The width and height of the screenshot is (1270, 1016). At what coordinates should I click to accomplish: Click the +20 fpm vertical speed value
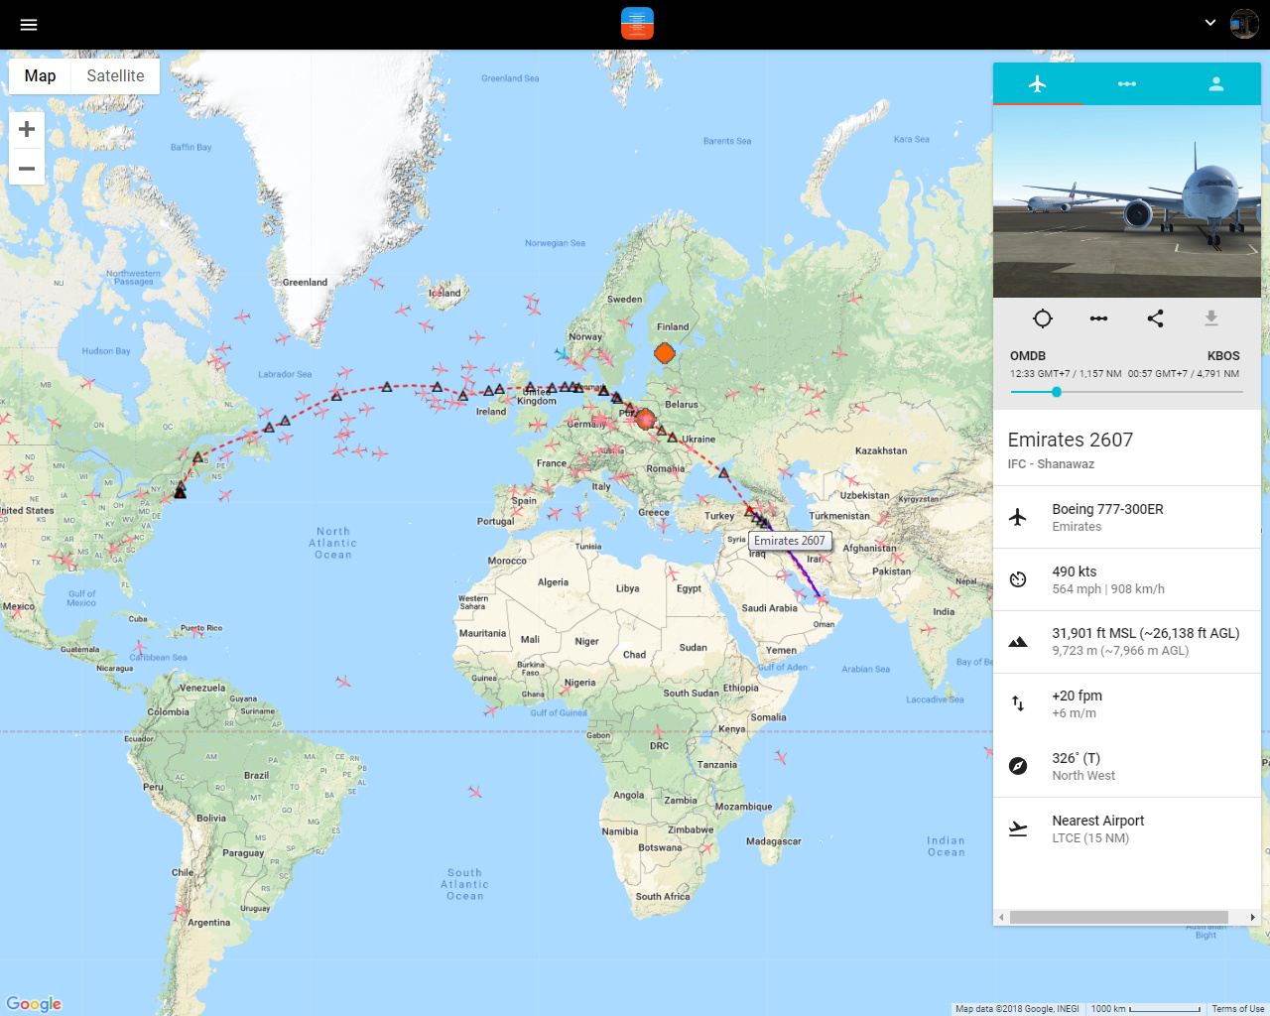click(1078, 696)
